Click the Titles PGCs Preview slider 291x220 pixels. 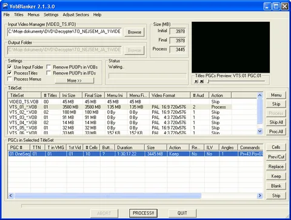[x=236, y=81]
